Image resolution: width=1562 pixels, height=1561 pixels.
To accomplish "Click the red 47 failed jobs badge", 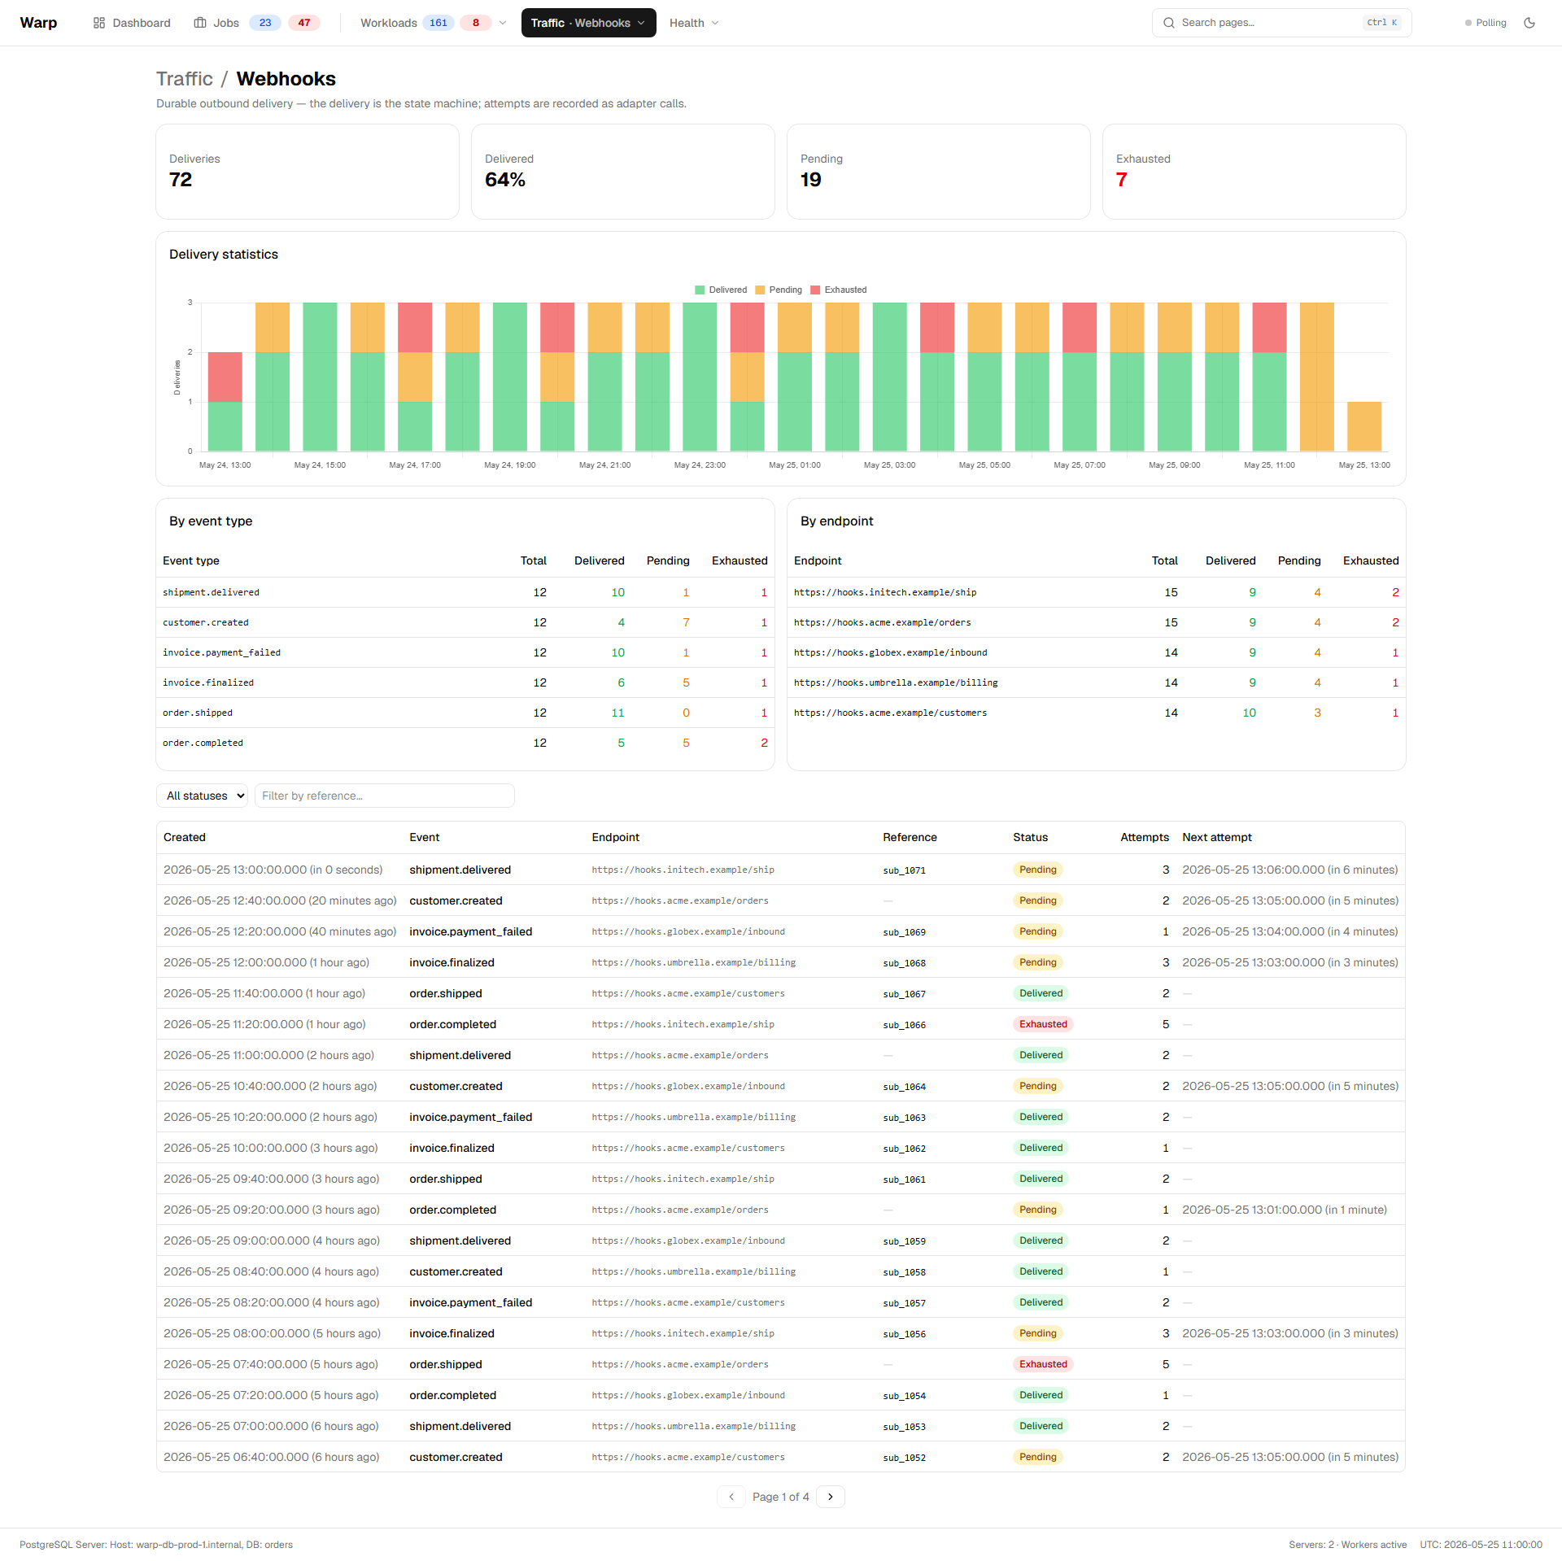I will click(x=304, y=23).
